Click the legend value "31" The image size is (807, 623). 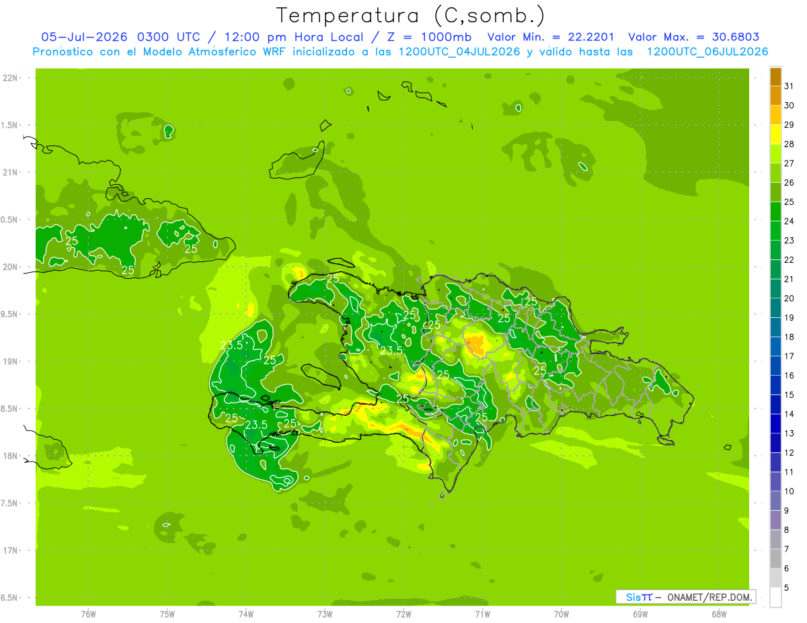(x=790, y=86)
